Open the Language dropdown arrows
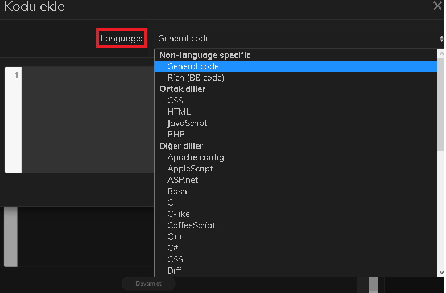This screenshot has height=293, width=446. tap(441, 39)
